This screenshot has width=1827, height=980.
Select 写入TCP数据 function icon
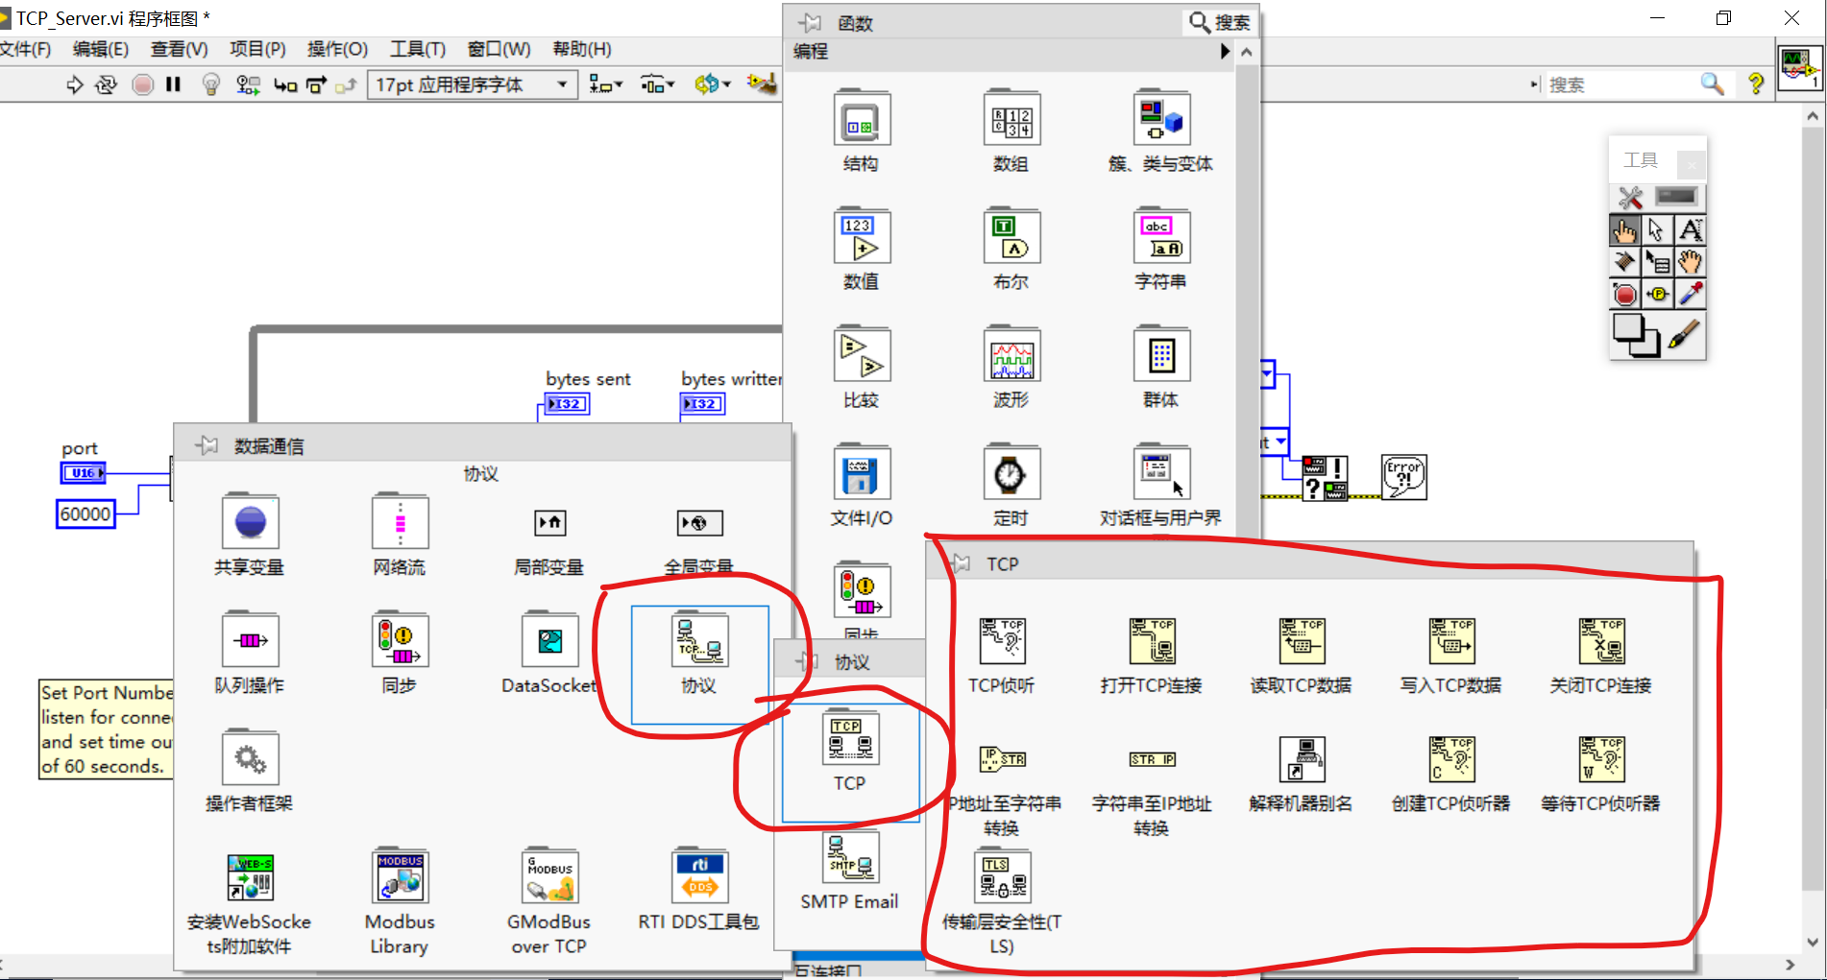(x=1451, y=641)
